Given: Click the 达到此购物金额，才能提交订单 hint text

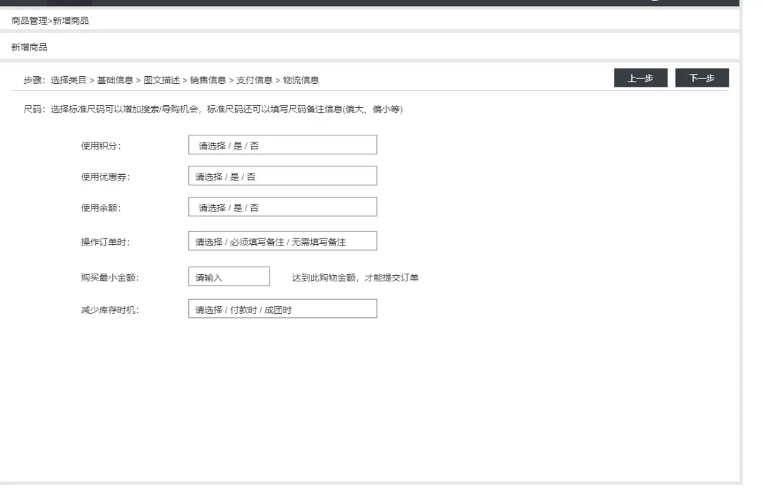Looking at the screenshot, I should [x=355, y=278].
